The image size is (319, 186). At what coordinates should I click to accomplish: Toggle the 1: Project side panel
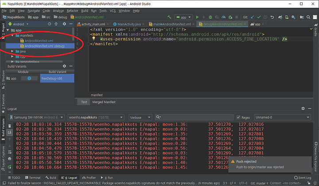[3, 31]
